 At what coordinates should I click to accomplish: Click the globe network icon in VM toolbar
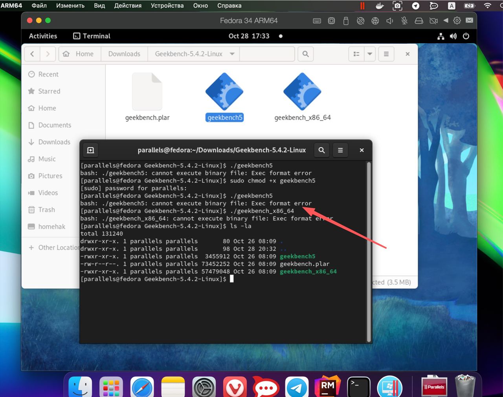click(x=375, y=21)
